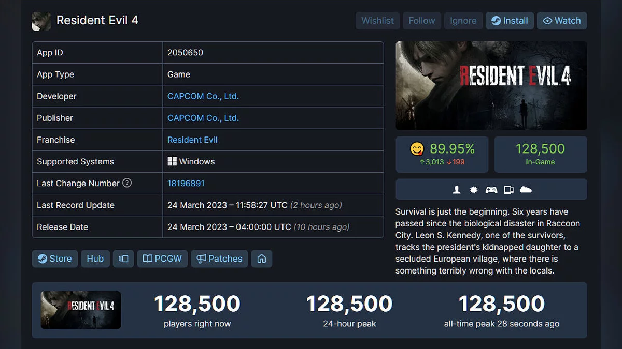Add game with the Wishlist button
Screen dimensions: 622x349
click(x=377, y=21)
